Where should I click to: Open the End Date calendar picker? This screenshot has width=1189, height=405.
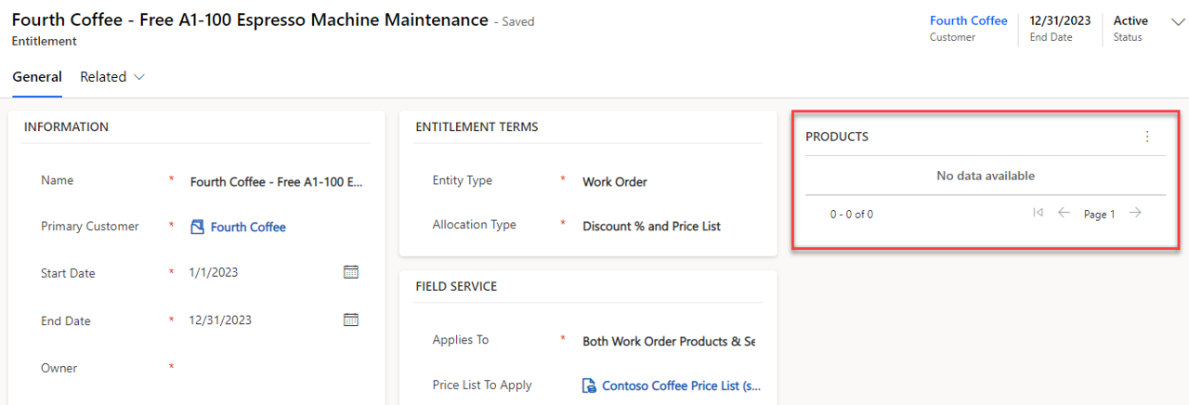(x=351, y=320)
